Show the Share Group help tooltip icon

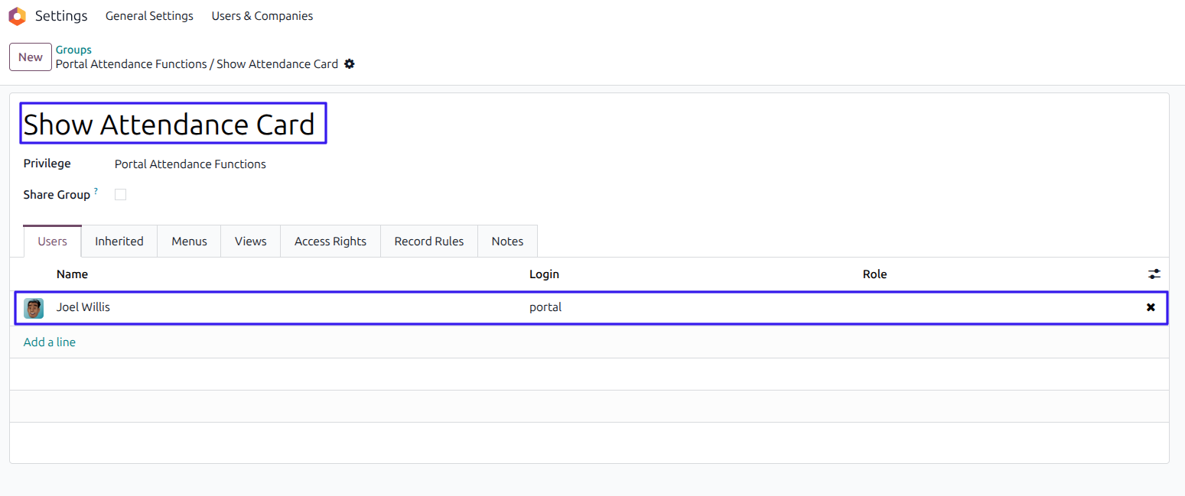(96, 191)
